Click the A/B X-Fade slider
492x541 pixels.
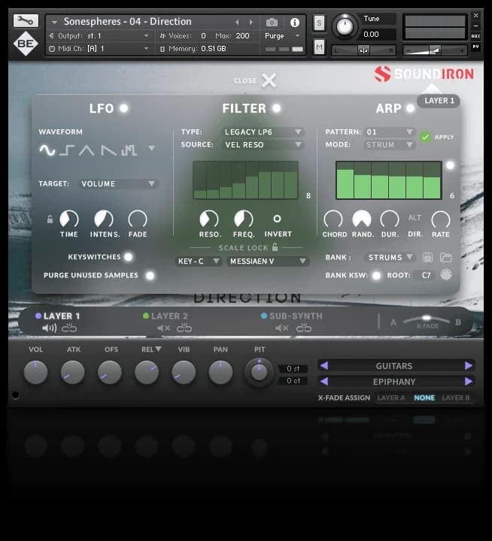click(427, 319)
